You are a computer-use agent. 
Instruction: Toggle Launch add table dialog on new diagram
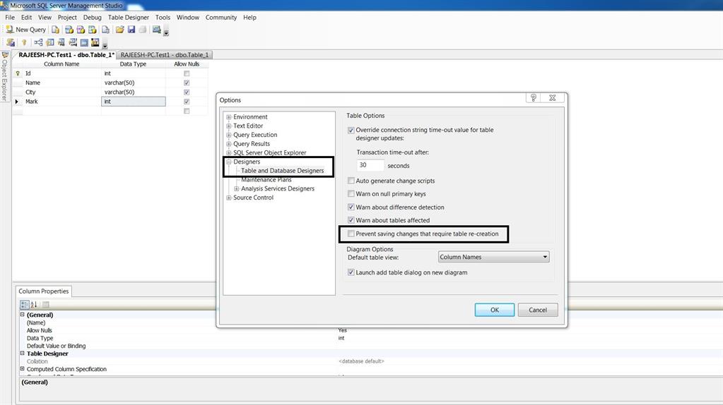coord(351,272)
